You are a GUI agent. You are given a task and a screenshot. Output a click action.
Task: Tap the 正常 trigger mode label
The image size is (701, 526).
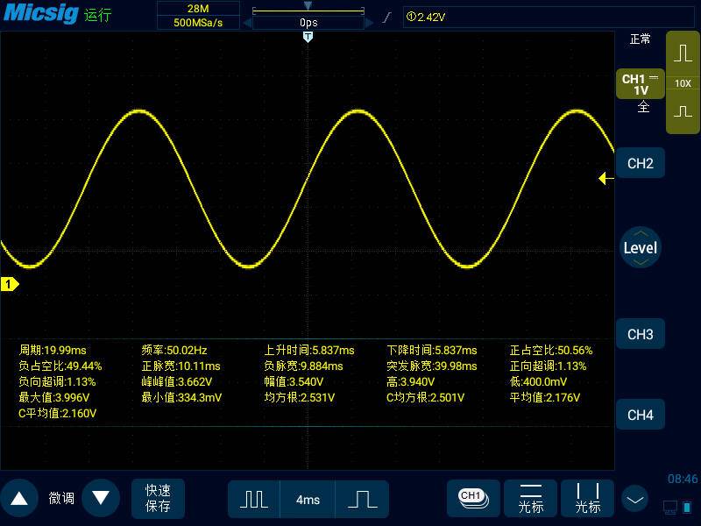[640, 39]
